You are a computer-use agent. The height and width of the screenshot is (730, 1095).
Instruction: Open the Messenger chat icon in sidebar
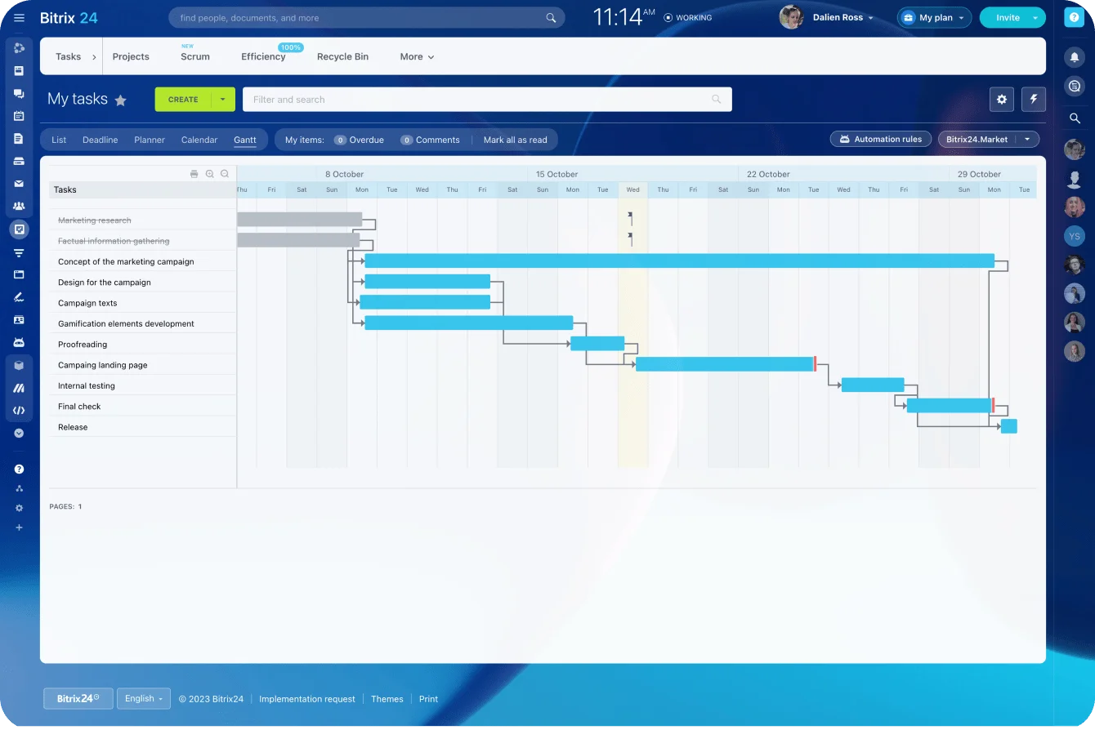19,92
